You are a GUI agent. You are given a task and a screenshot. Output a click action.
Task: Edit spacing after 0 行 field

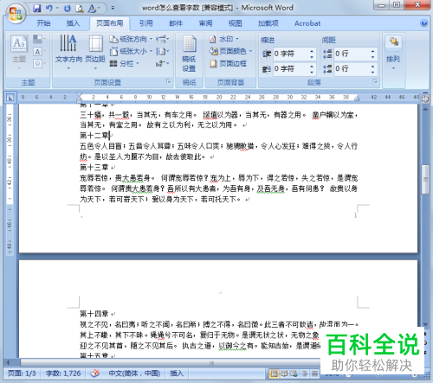tap(352, 69)
